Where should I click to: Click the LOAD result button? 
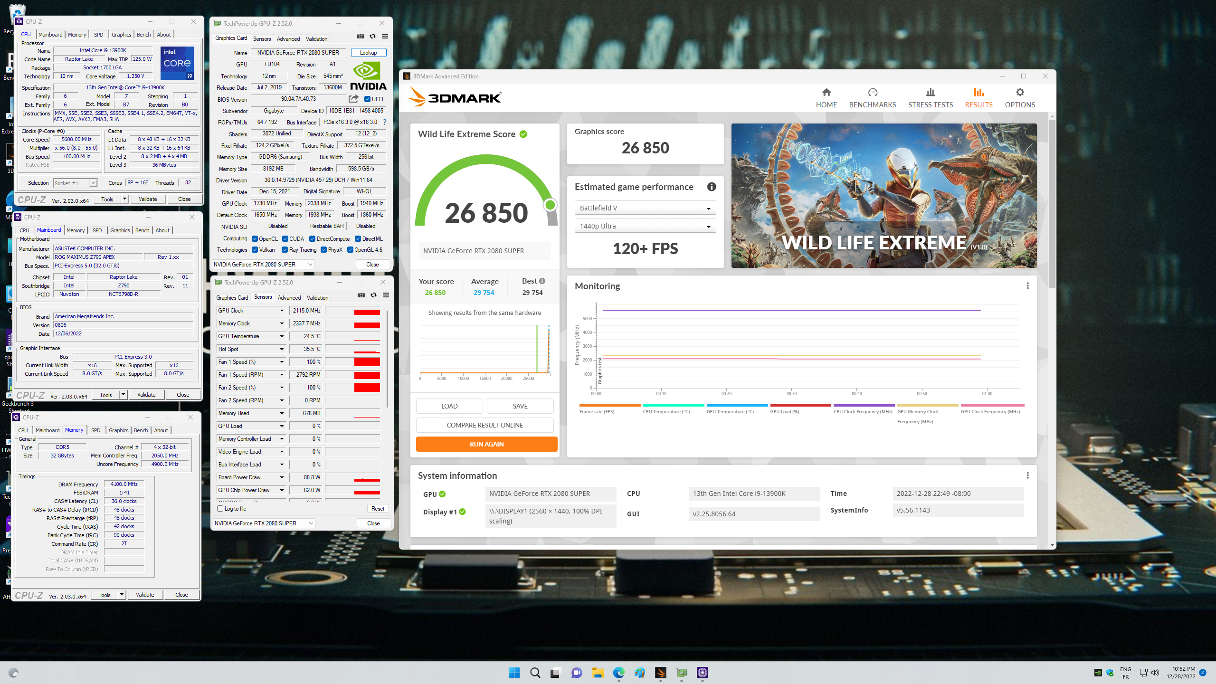pyautogui.click(x=449, y=406)
